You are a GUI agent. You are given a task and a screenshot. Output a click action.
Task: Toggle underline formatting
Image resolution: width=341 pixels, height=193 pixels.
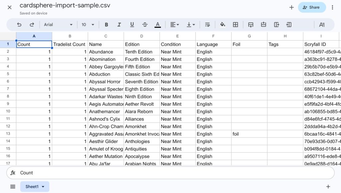(132, 24)
